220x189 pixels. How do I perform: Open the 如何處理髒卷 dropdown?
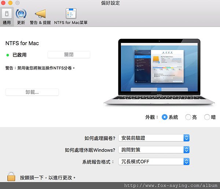point(154,138)
